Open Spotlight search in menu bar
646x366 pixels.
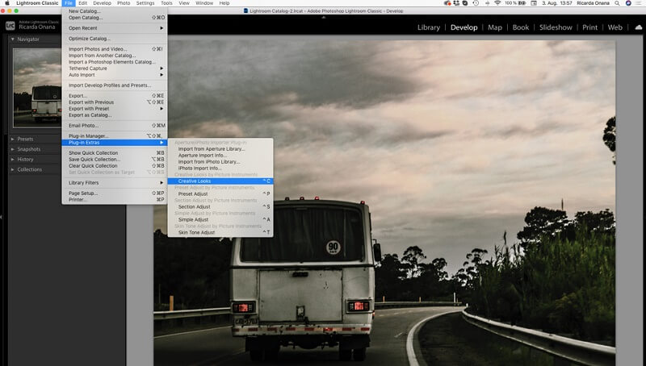[617, 3]
